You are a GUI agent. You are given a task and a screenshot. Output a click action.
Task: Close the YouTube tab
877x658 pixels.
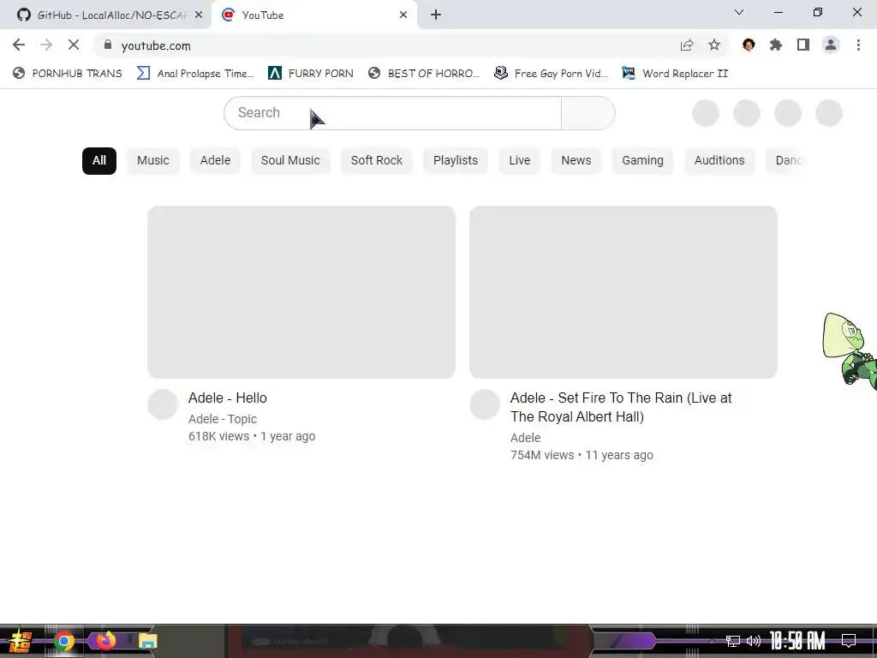click(403, 15)
